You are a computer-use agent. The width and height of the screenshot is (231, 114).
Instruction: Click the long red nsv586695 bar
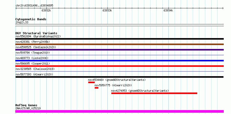(119, 66)
